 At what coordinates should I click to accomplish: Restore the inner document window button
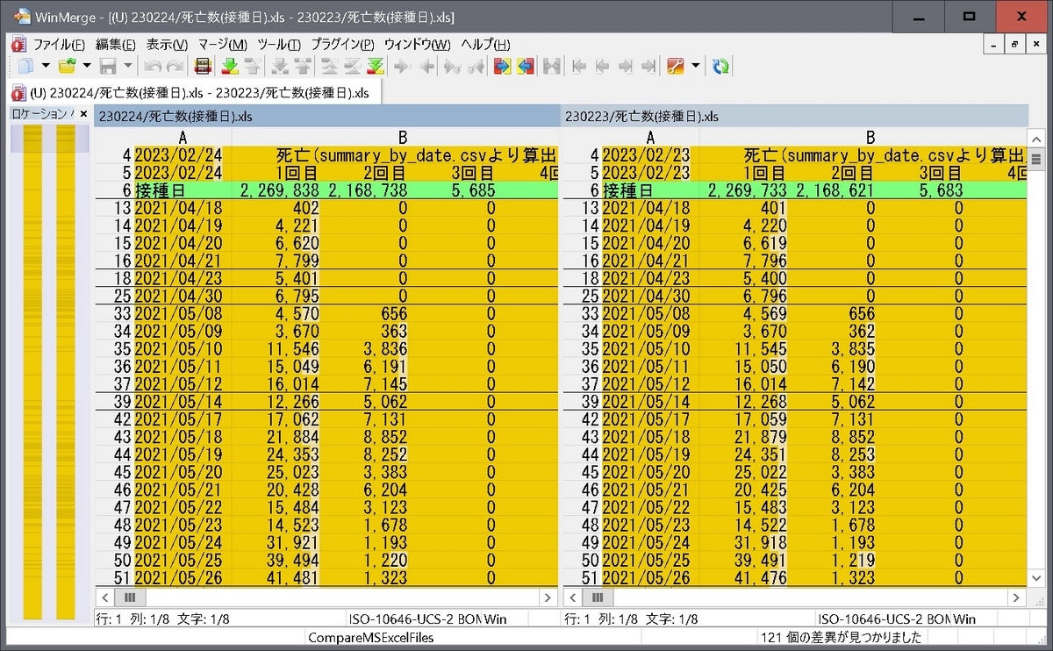click(1015, 44)
